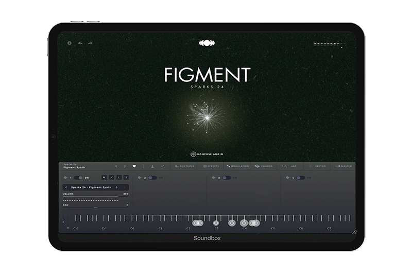Switch to the Effects tab
412x273 pixels.
(x=211, y=166)
